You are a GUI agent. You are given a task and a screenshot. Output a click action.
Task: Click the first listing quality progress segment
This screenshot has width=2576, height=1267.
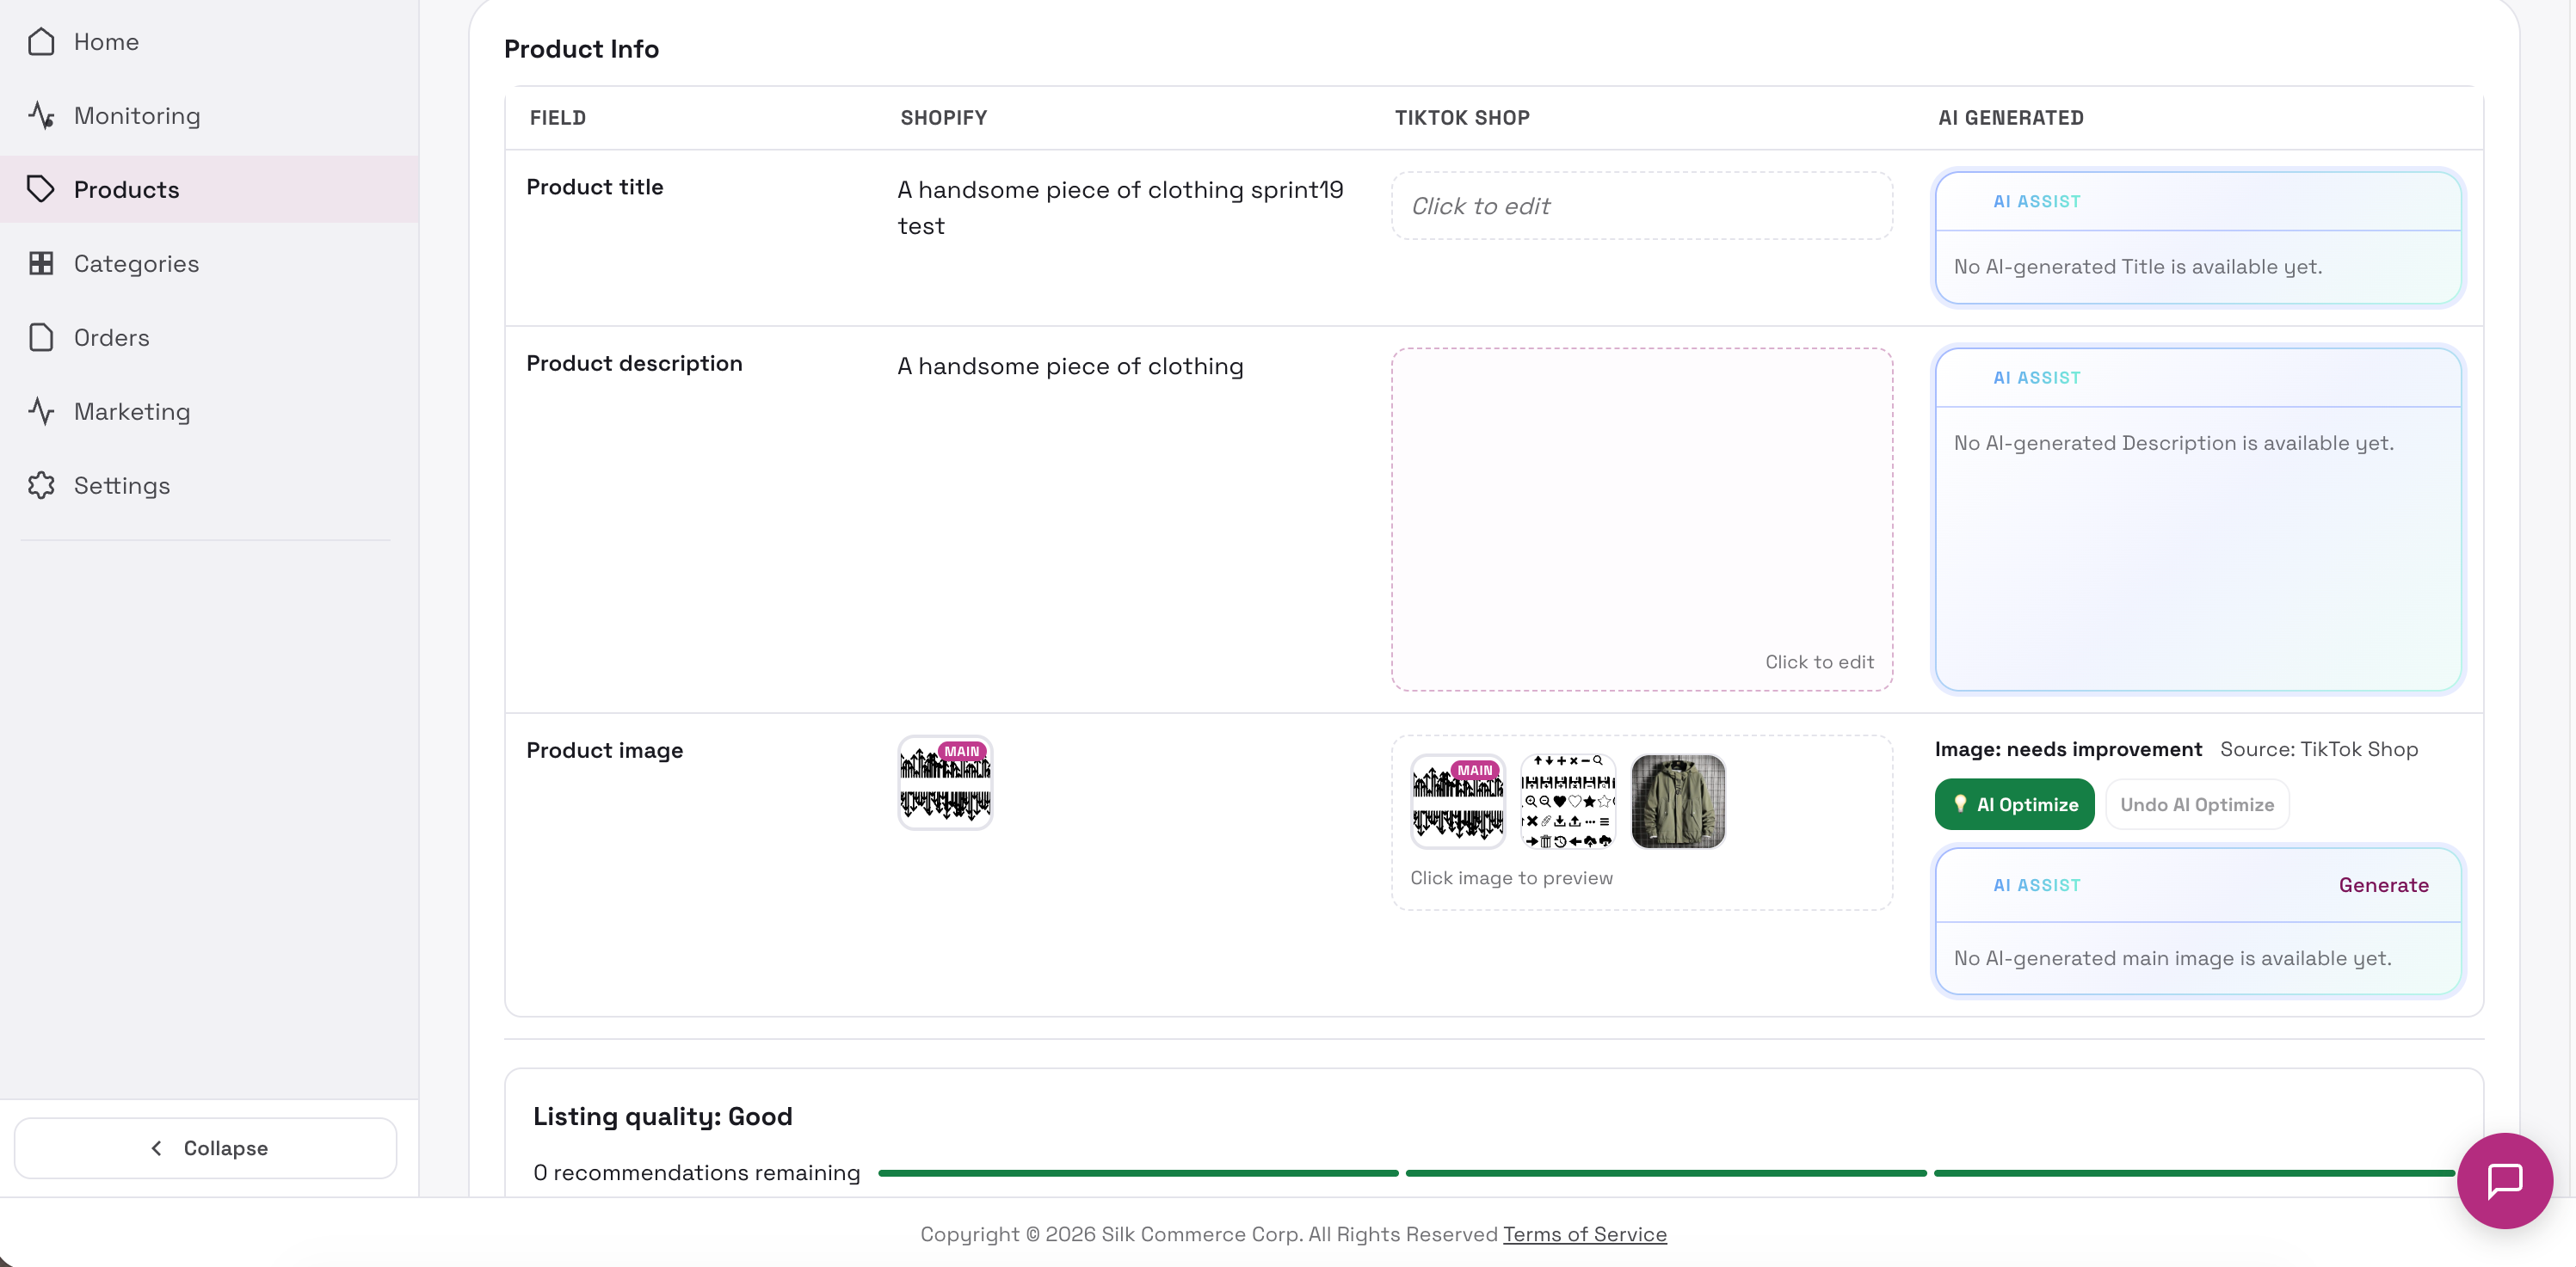coord(1138,1173)
